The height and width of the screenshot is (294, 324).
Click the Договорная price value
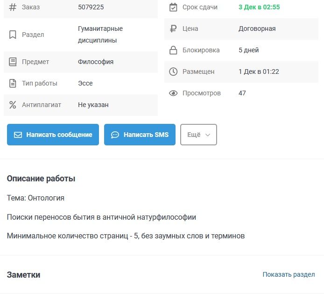pos(257,29)
